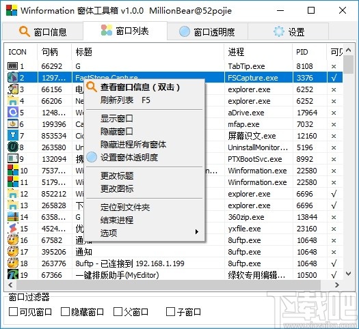Click the 8uftp smiley icon in row 16
This screenshot has height=329, width=359.
[x=12, y=240]
